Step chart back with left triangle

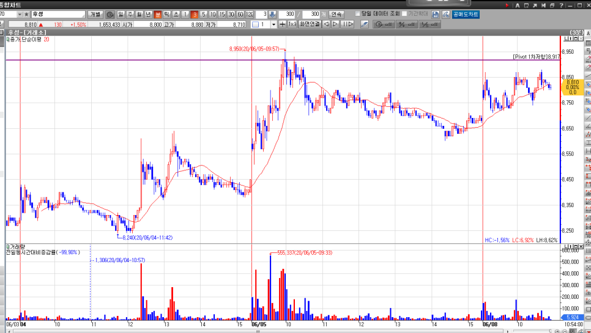(327, 24)
